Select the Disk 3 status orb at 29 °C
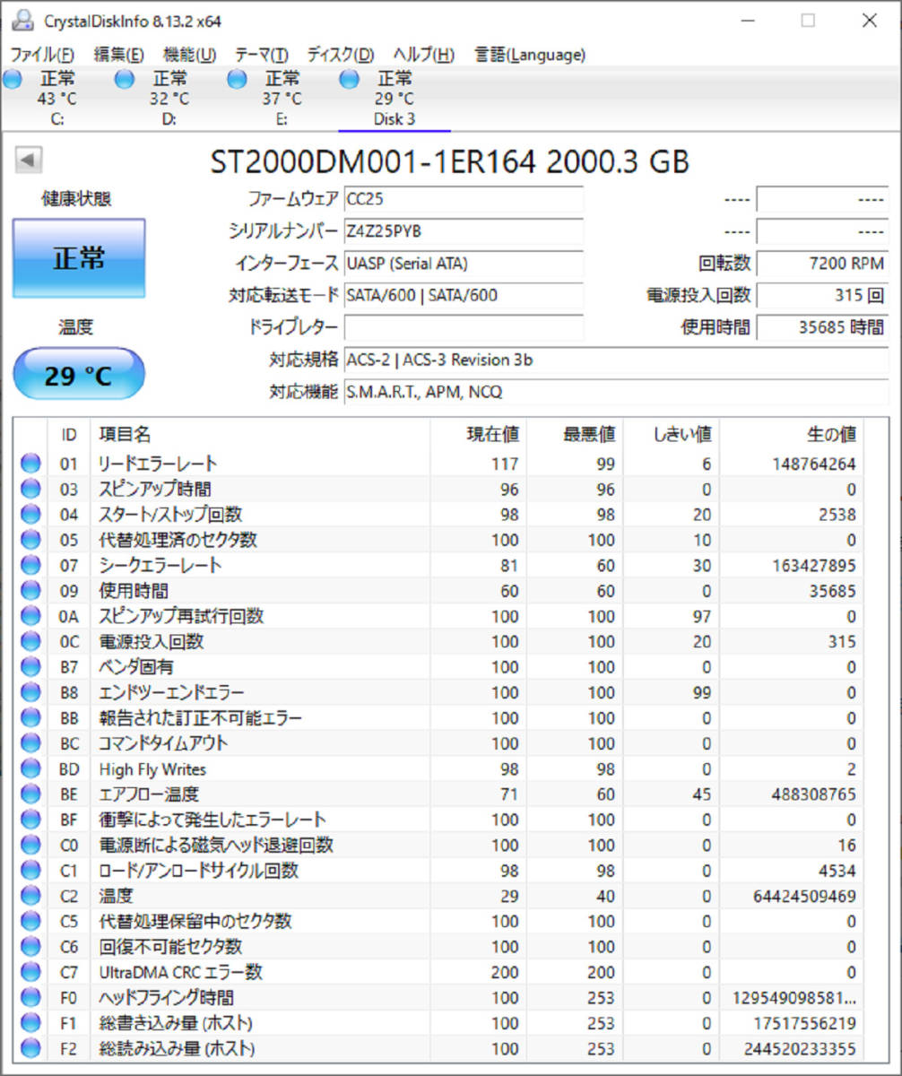The image size is (902, 1076). point(349,80)
